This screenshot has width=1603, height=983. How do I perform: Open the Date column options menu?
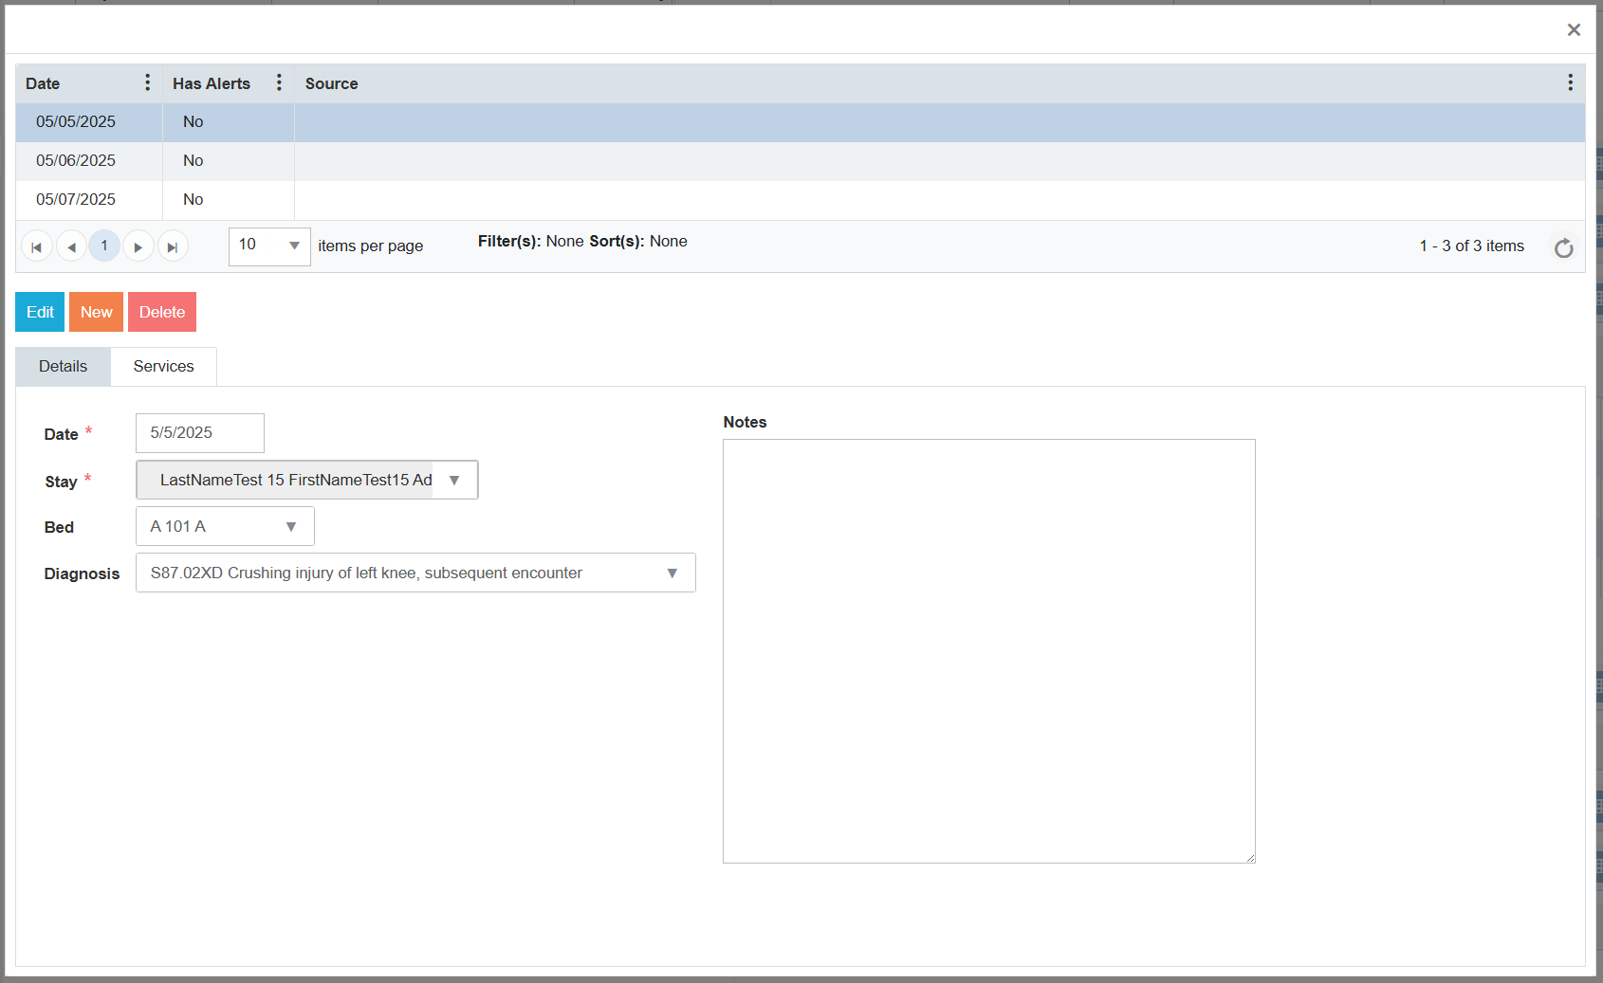point(147,82)
